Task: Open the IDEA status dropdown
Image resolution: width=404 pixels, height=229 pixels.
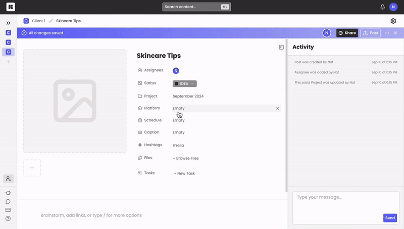Action: tap(184, 83)
